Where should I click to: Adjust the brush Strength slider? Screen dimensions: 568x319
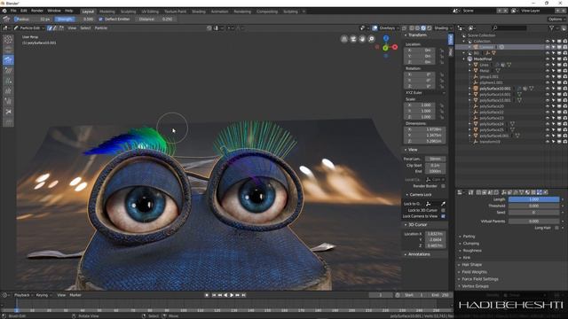point(75,19)
